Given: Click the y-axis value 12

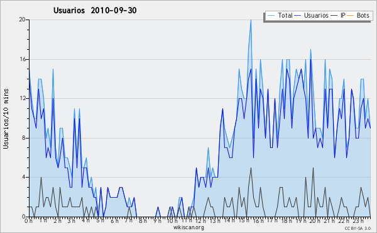Looking at the screenshot, I should pos(23,98).
